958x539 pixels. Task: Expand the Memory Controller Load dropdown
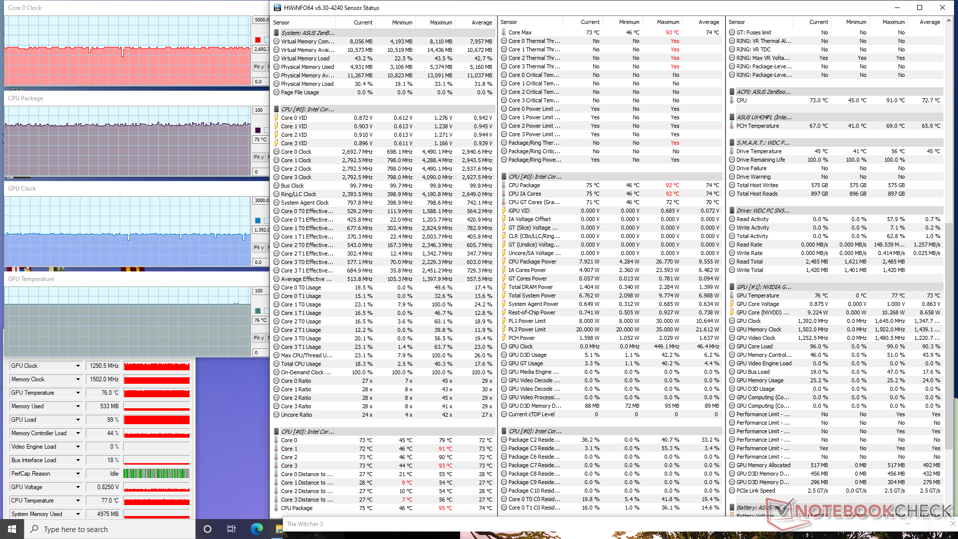pos(78,433)
